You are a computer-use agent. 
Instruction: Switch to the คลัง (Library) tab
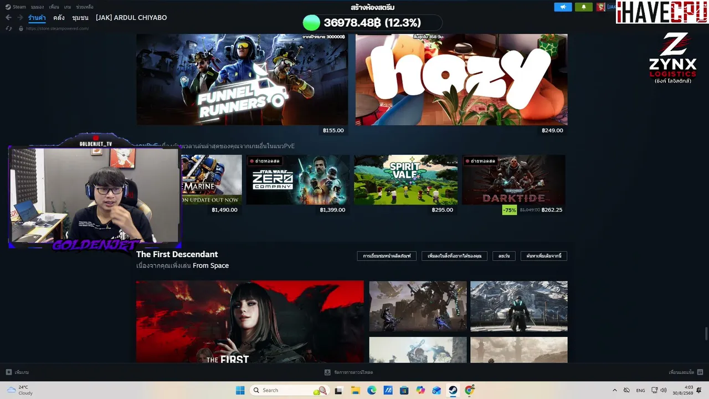[59, 18]
